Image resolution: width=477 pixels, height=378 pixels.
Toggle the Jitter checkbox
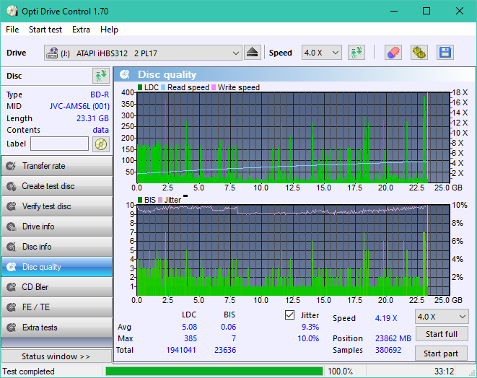point(289,315)
